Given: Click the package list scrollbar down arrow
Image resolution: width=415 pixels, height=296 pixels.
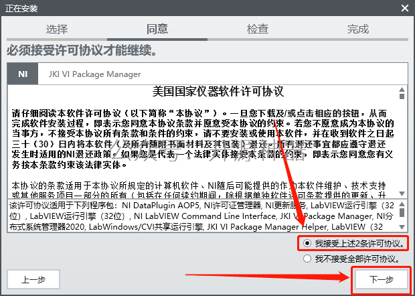Looking at the screenshot, I should [402, 227].
